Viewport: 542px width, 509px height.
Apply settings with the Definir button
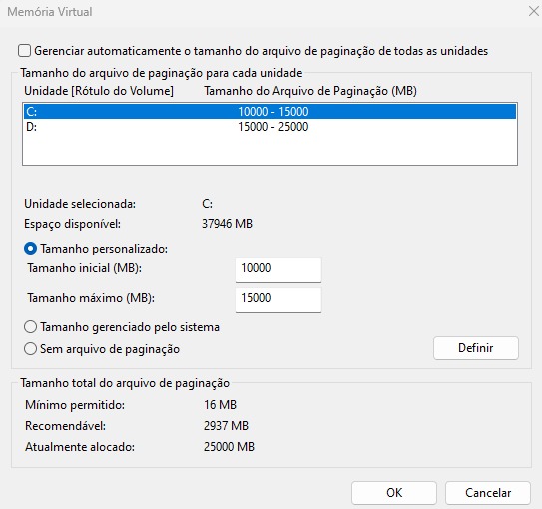pos(476,348)
